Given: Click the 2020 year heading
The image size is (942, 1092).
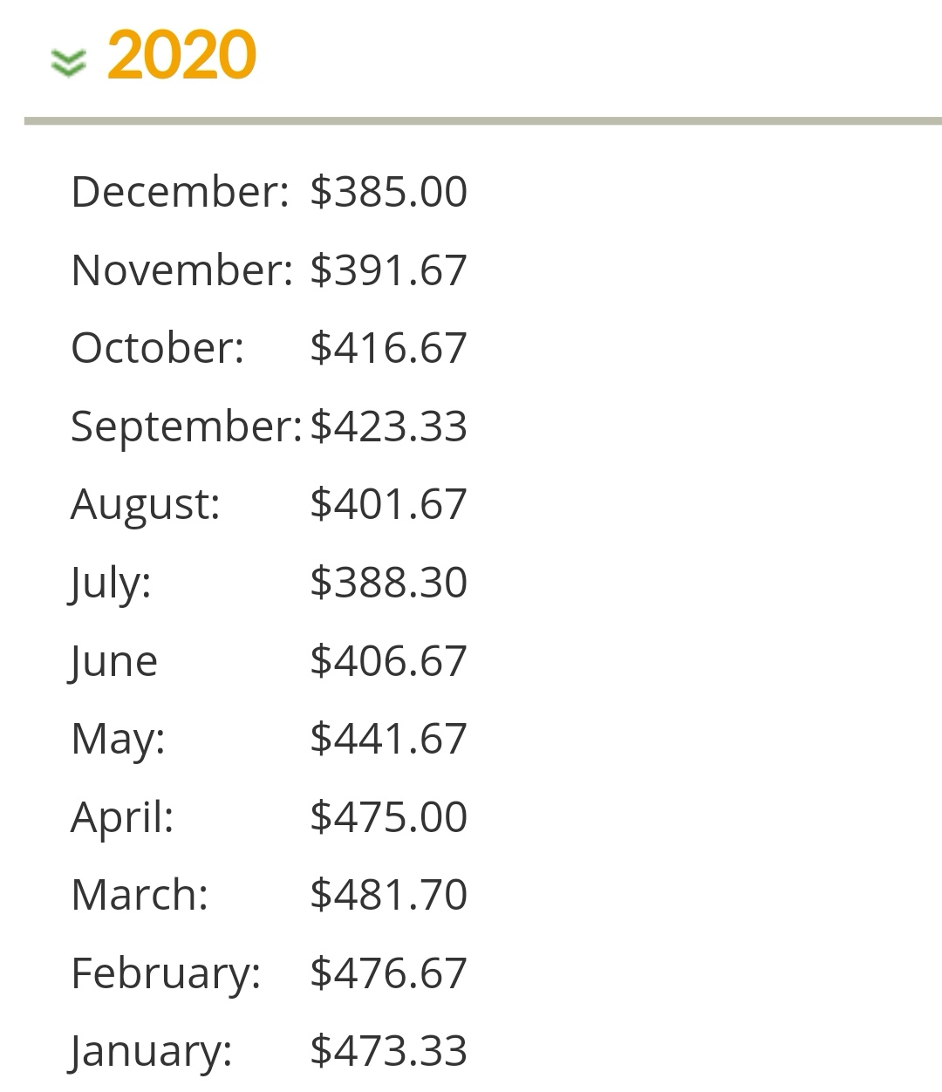Looking at the screenshot, I should (181, 56).
